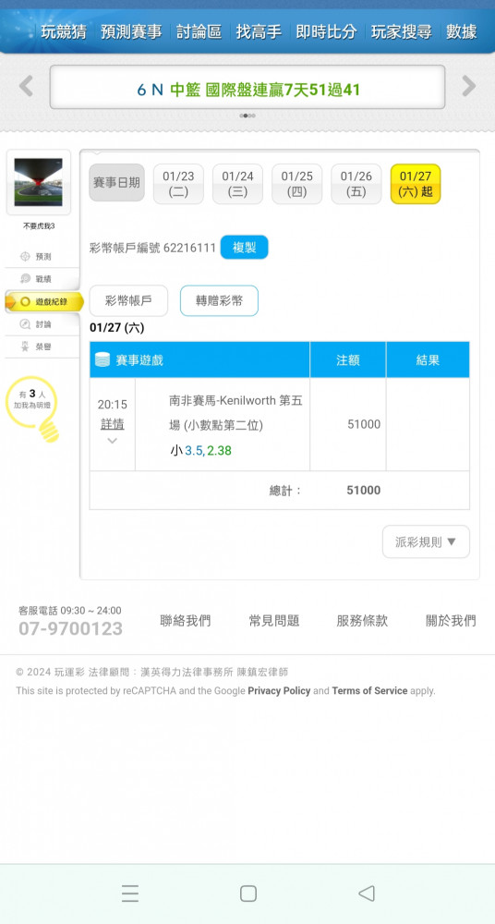Expand the 派彩規則 dropdown
Image resolution: width=495 pixels, height=924 pixels.
(x=426, y=541)
